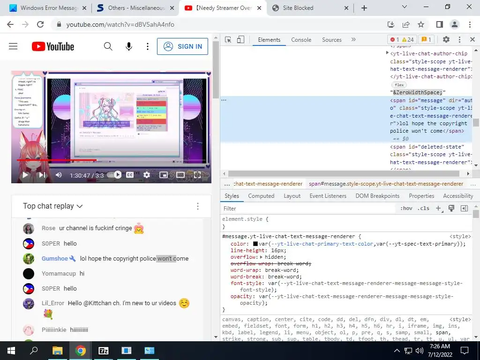Switch to the Console tab
Screen dimensions: 480x360
301,40
